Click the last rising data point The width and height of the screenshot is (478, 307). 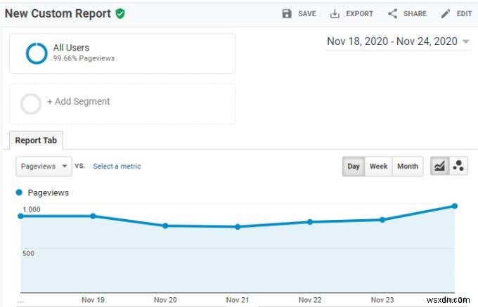(x=455, y=207)
